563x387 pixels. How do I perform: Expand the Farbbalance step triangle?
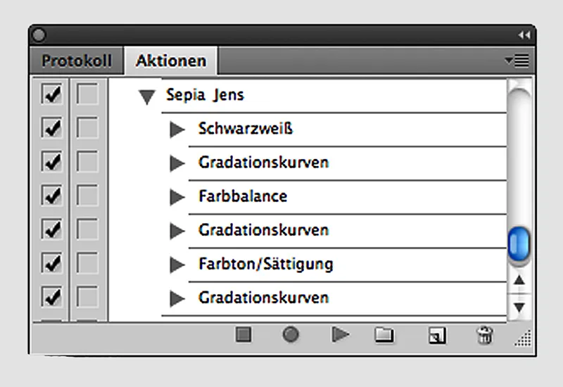pos(177,197)
